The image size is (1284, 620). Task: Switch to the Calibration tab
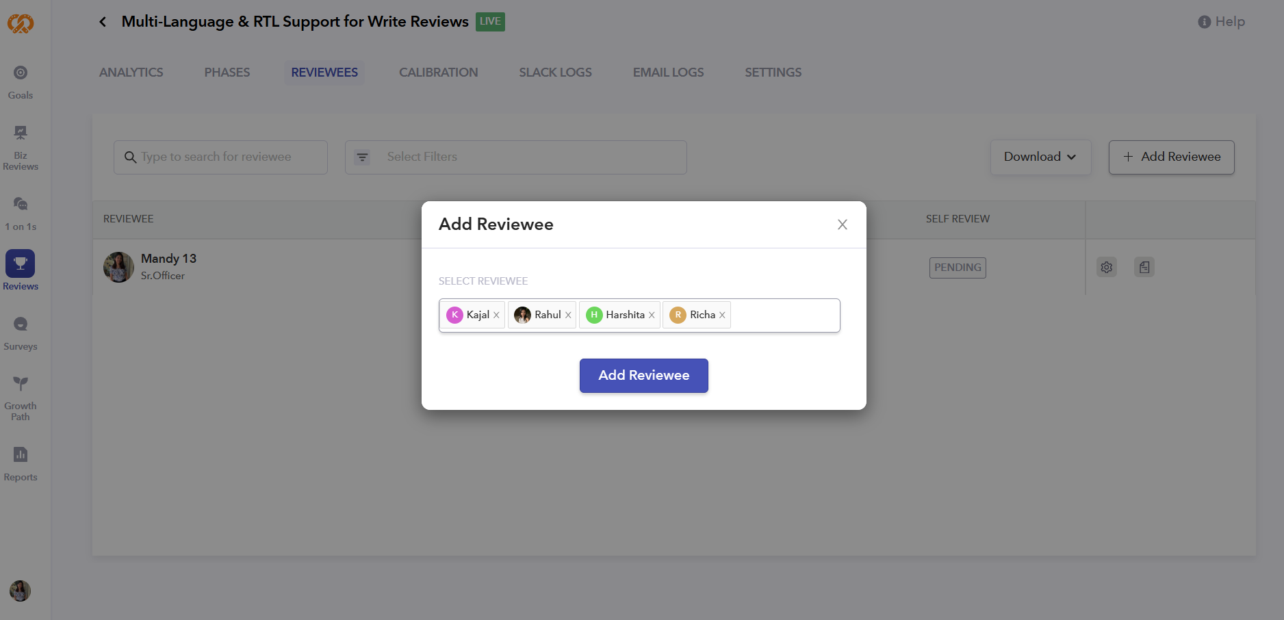pyautogui.click(x=438, y=73)
